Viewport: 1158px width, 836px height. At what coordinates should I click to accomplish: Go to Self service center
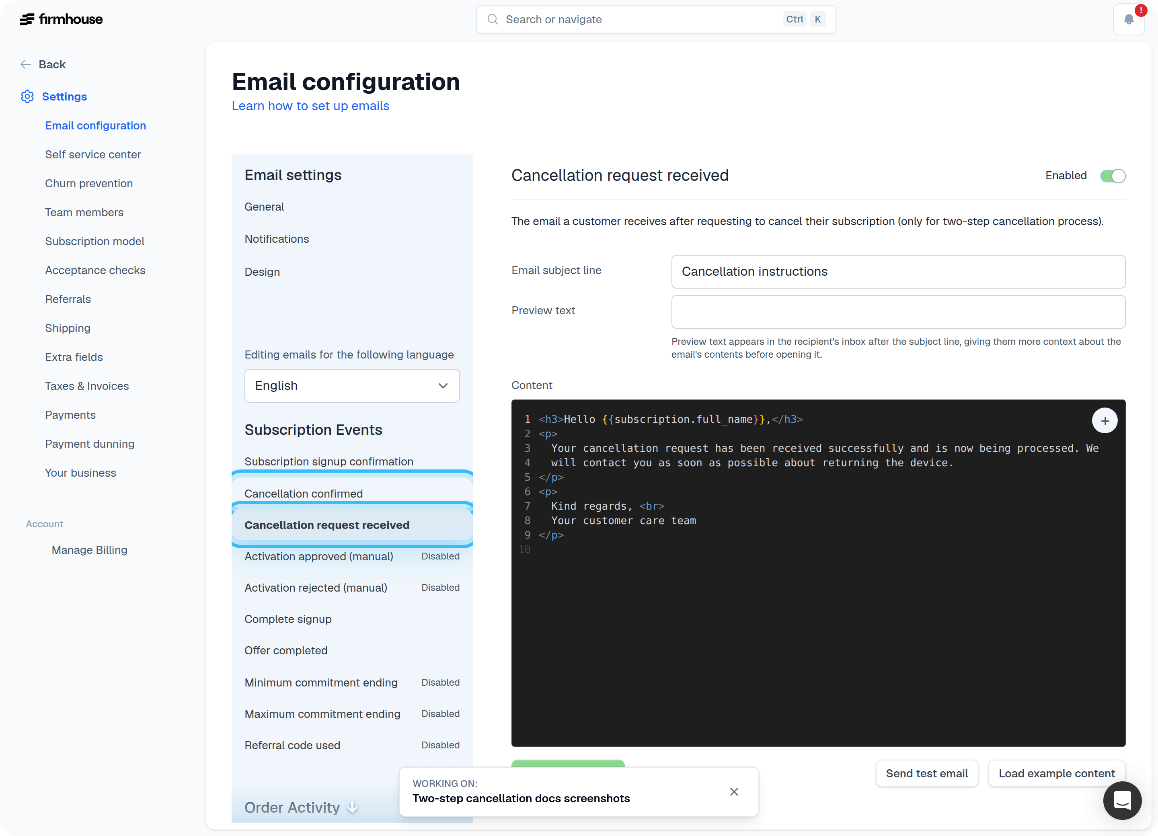[93, 155]
